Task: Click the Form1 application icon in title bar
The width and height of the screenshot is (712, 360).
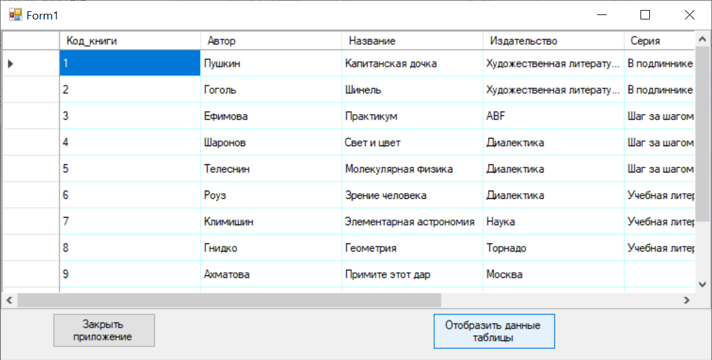Action: click(x=15, y=14)
